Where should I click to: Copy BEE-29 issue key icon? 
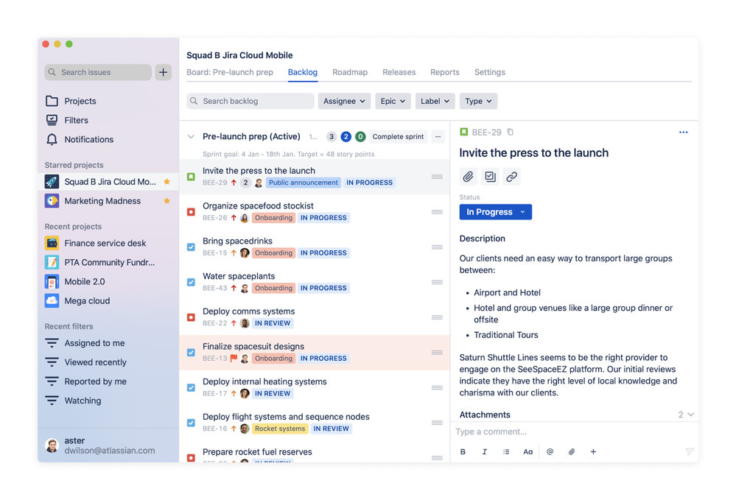511,133
